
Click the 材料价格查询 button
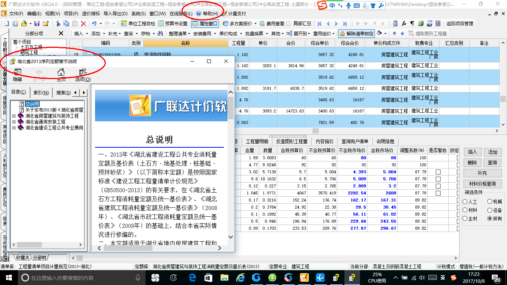(x=483, y=184)
